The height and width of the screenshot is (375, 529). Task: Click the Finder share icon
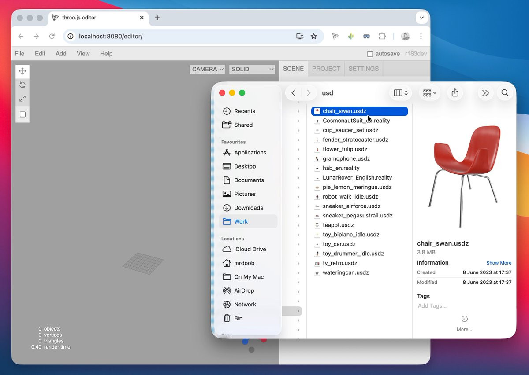(x=455, y=93)
